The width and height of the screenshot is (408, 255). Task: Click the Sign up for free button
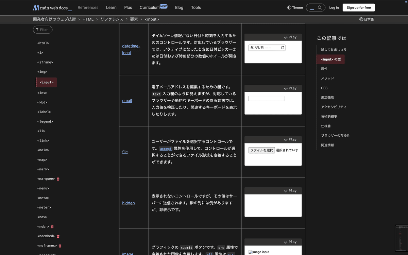(x=358, y=7)
